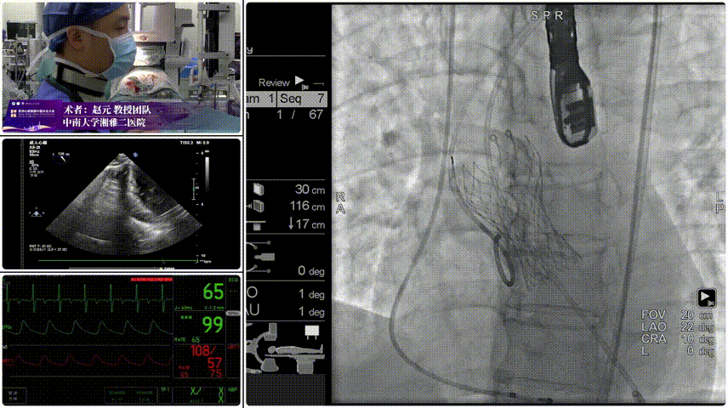Select the "Seq 7" sequence field

click(x=302, y=99)
